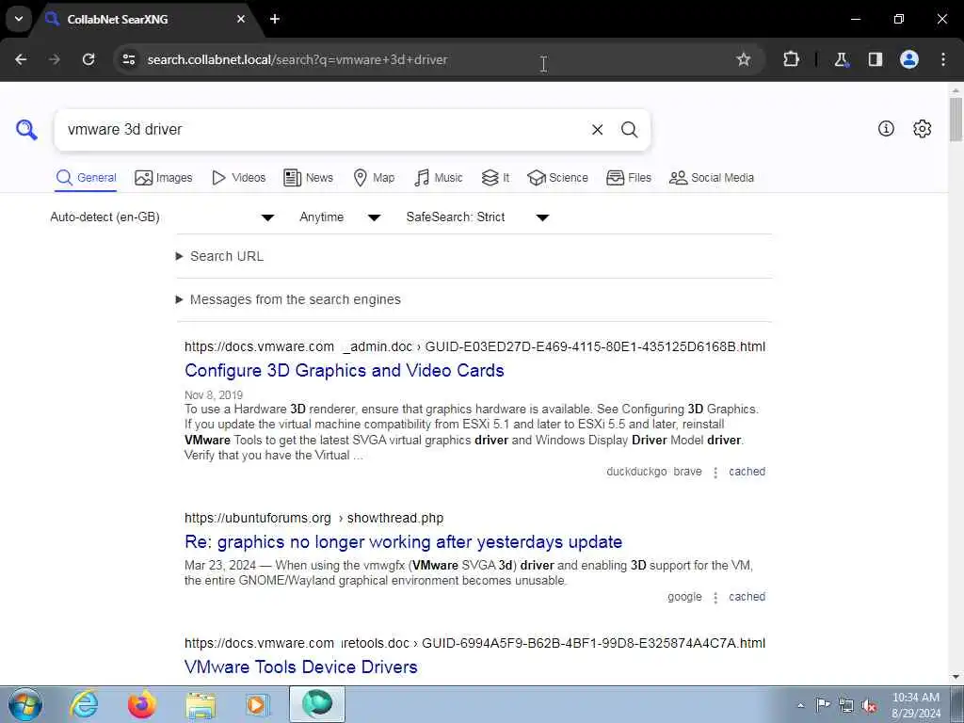Click the page vertical scrollbar thumb

coord(956,120)
